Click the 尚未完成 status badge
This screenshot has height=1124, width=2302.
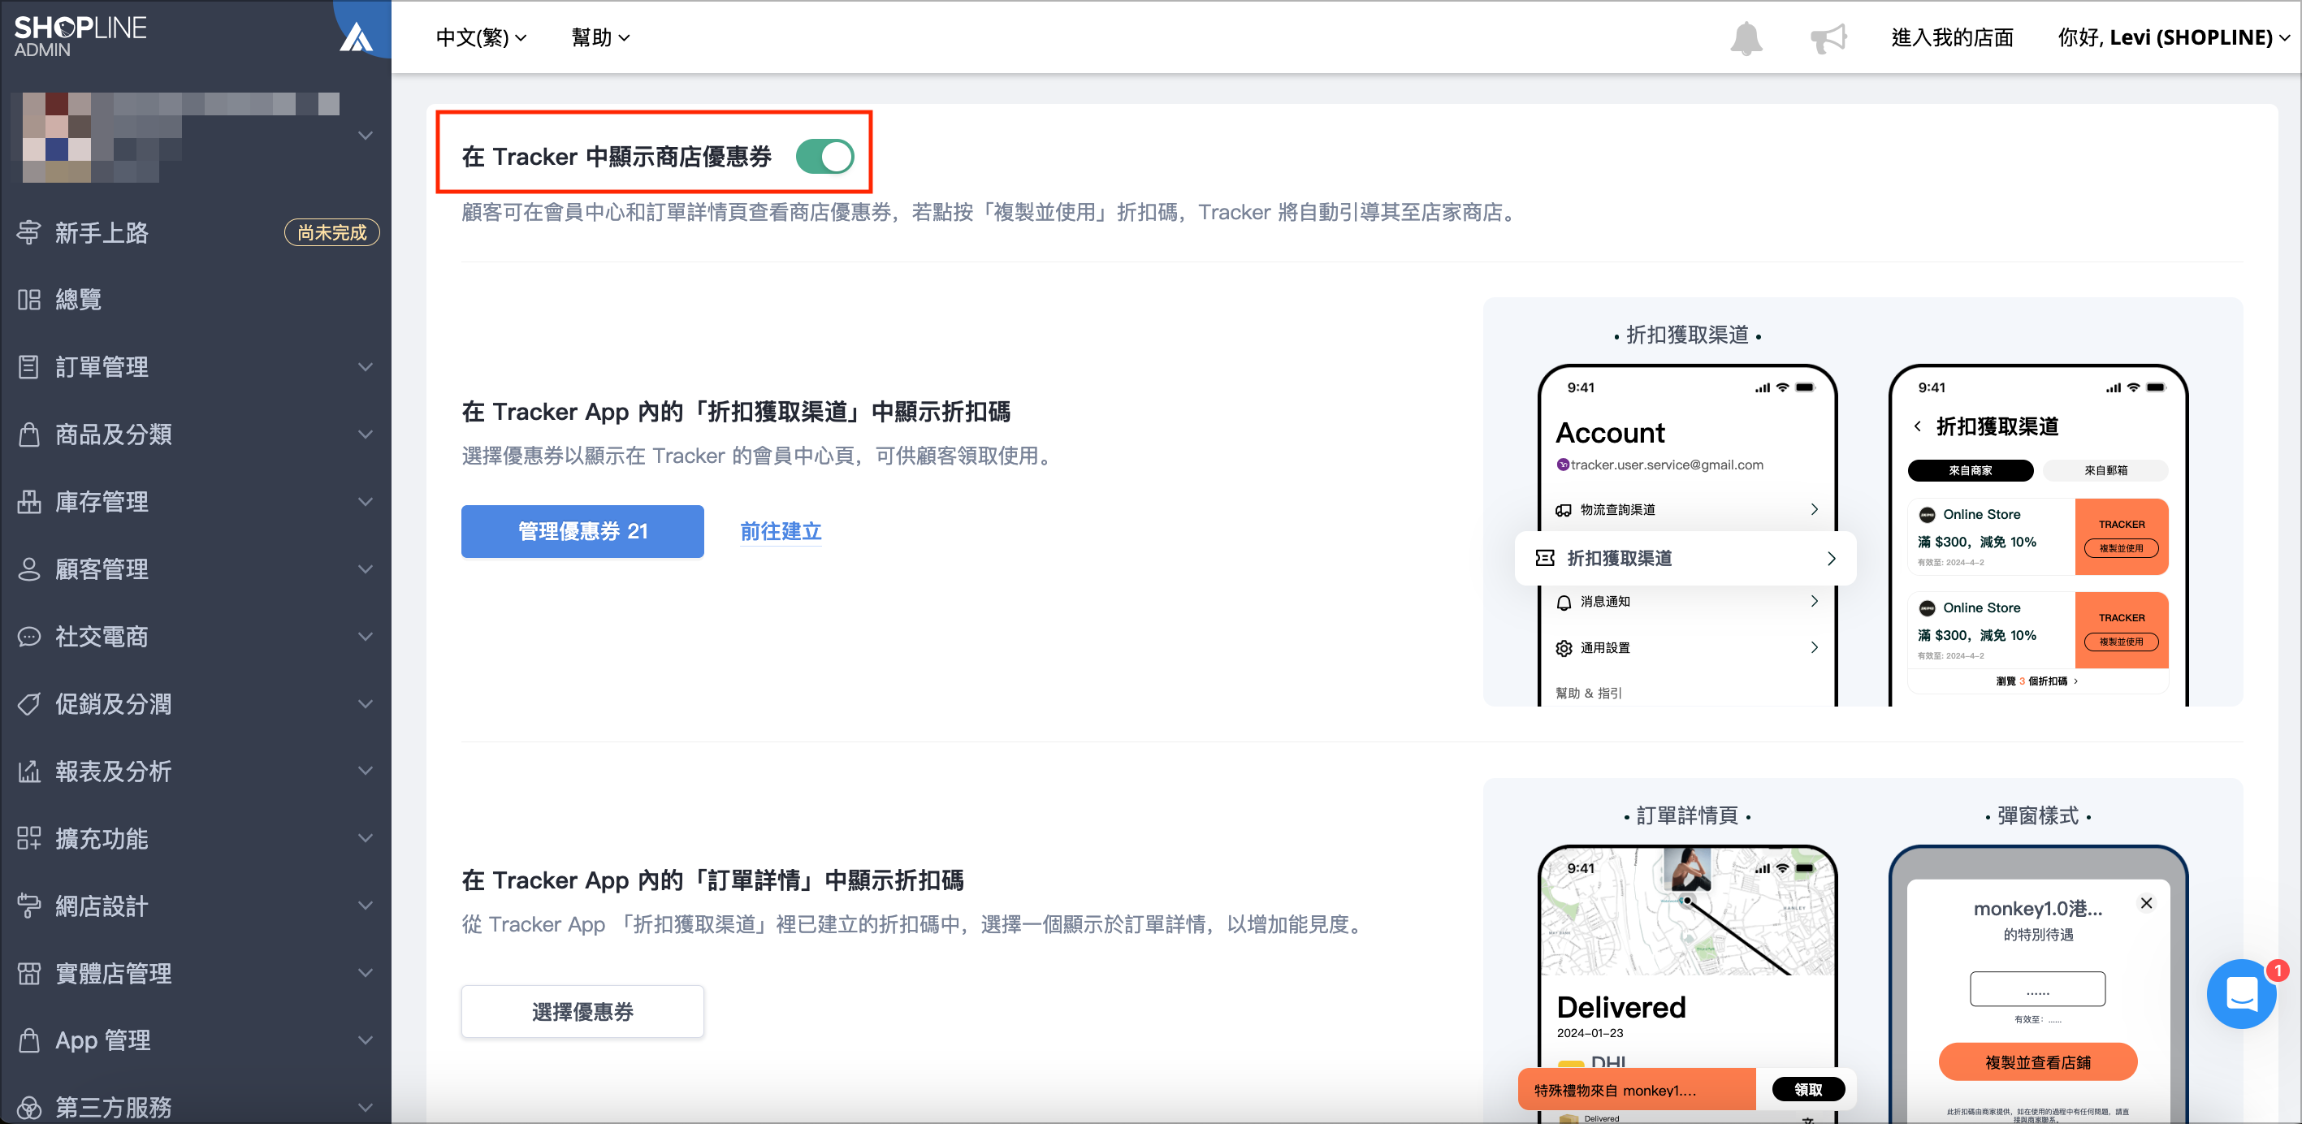(331, 232)
